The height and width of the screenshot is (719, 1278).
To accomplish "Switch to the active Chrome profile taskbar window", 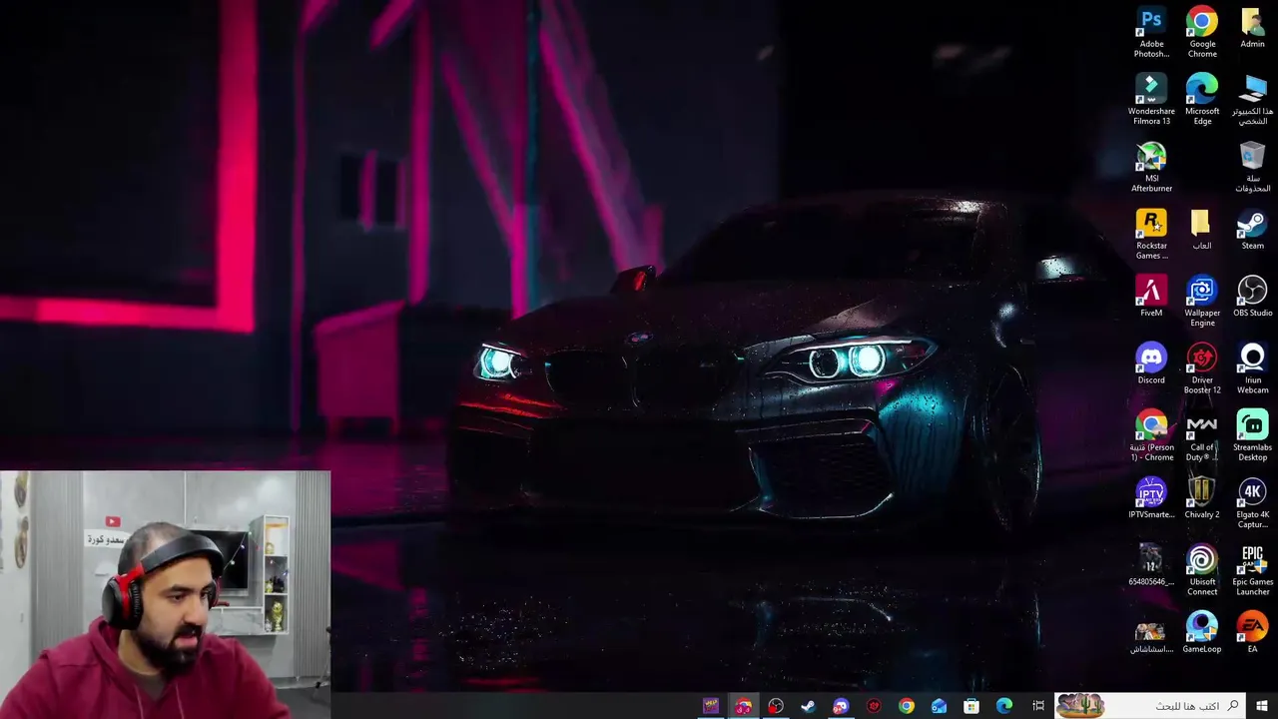I will pos(743,706).
